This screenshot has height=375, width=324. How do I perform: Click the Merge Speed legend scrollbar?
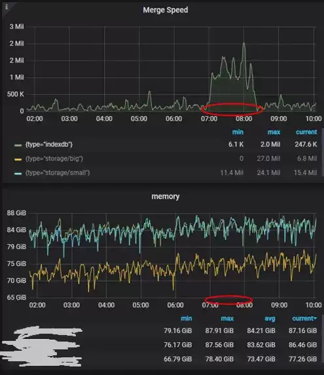323,153
